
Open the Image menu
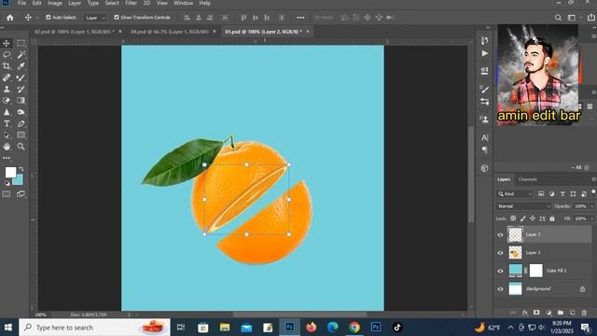55,3
